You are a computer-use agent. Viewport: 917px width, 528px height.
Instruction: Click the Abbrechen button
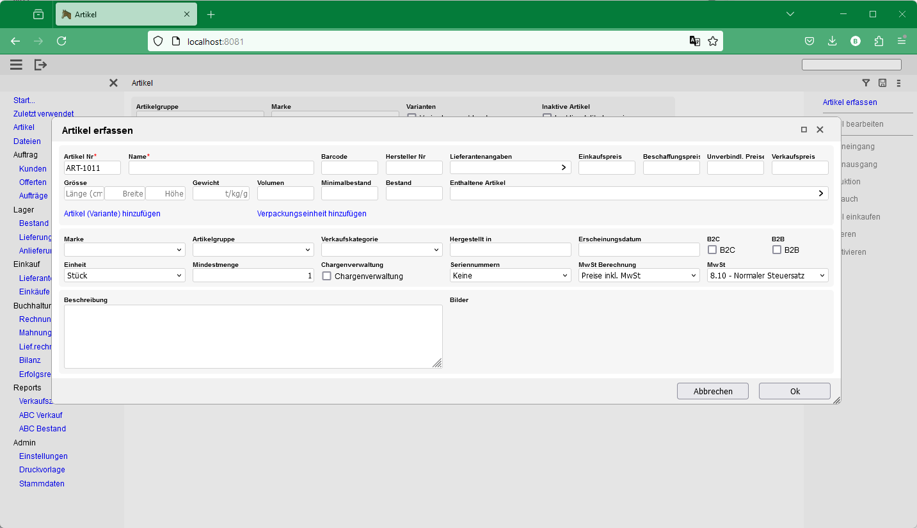713,391
